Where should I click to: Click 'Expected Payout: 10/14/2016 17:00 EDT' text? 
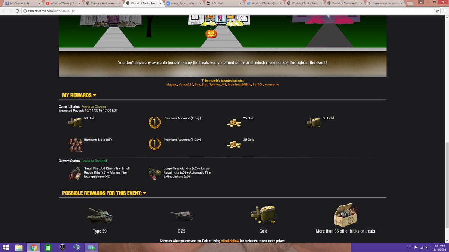pos(88,111)
